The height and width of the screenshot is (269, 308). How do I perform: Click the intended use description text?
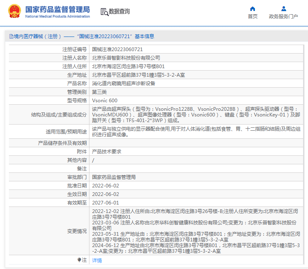pyautogui.click(x=196, y=132)
